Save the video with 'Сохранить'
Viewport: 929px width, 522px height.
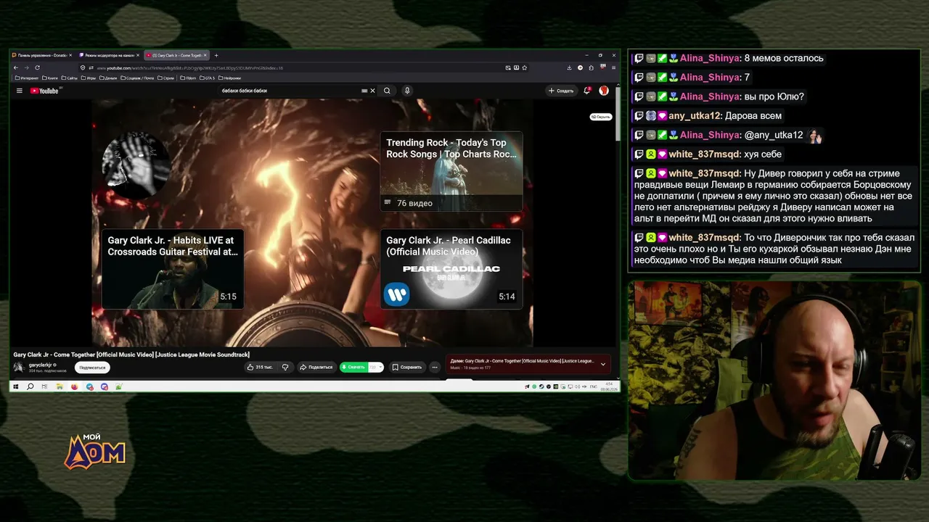coord(407,367)
